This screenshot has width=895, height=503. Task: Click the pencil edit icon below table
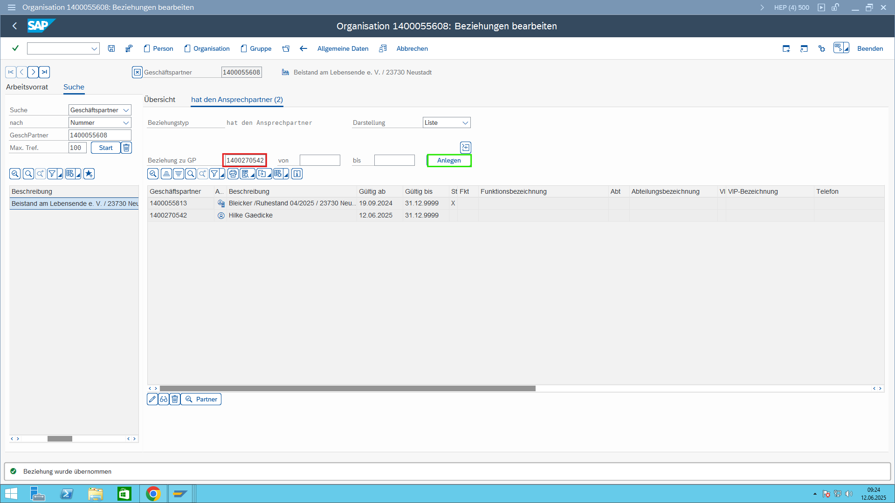tap(152, 399)
